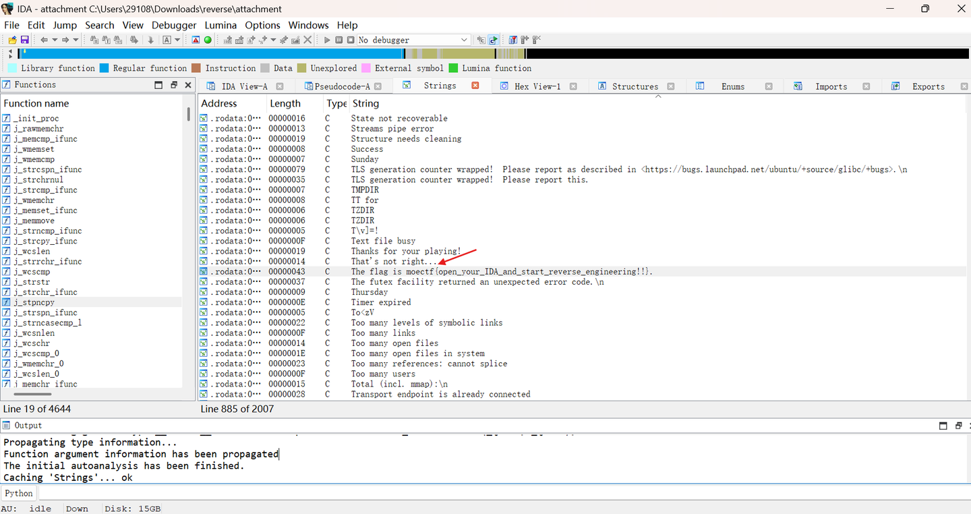Viewport: 971px width, 514px height.
Task: Click the Functions list vertical scrollbar thumb
Action: 189,115
